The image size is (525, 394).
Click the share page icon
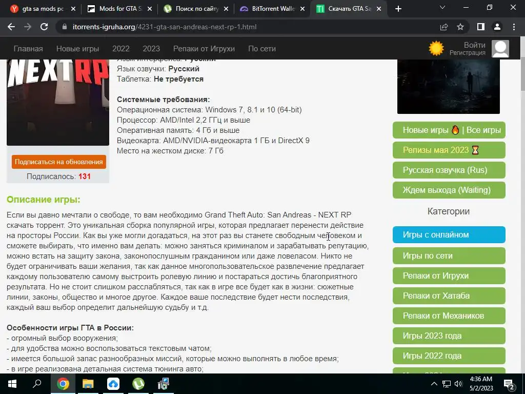click(444, 27)
